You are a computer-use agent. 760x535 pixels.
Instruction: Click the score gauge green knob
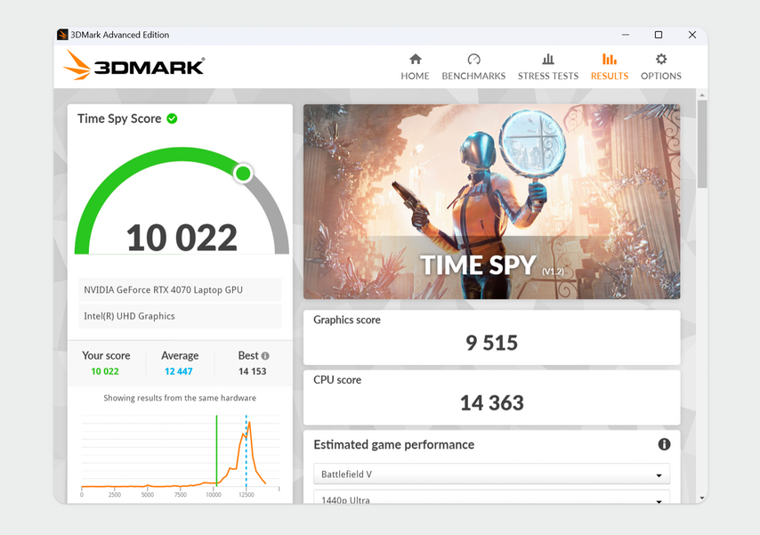coord(243,174)
